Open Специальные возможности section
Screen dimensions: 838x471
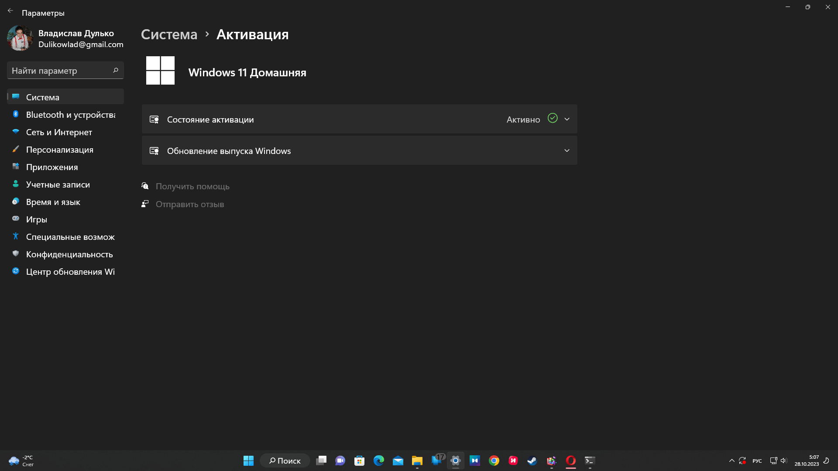(65, 236)
